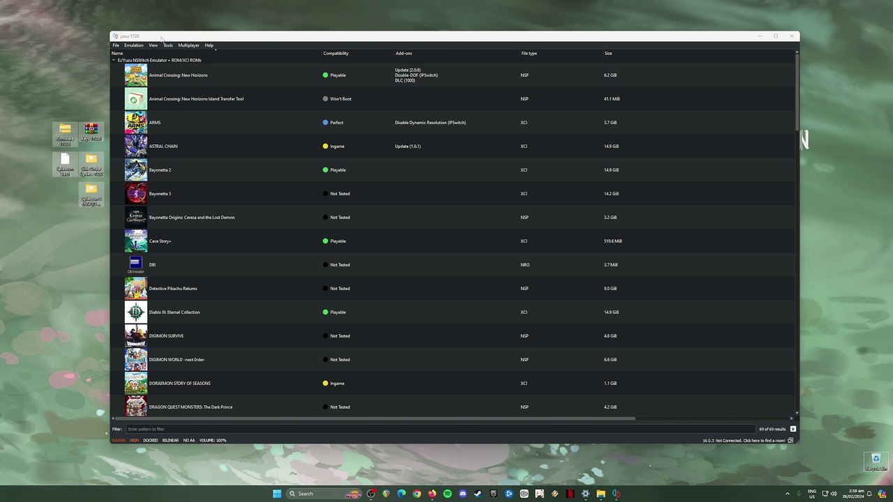Select the ARMS game cover icon
Screen dimensions: 893x502
136,123
